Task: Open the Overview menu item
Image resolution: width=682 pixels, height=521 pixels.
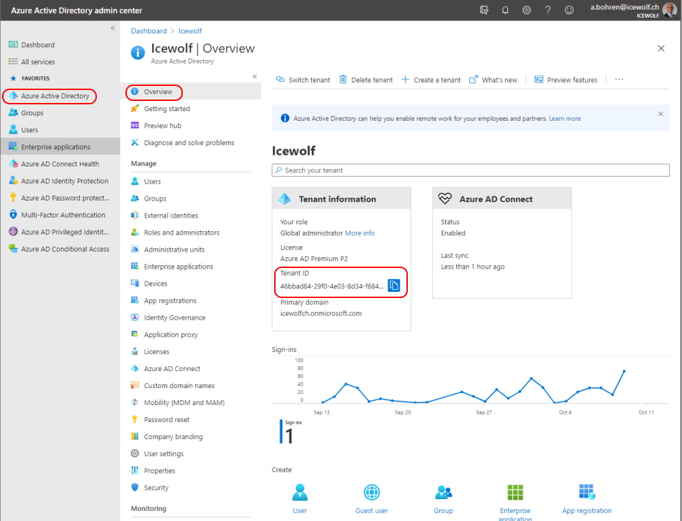Action: tap(158, 91)
